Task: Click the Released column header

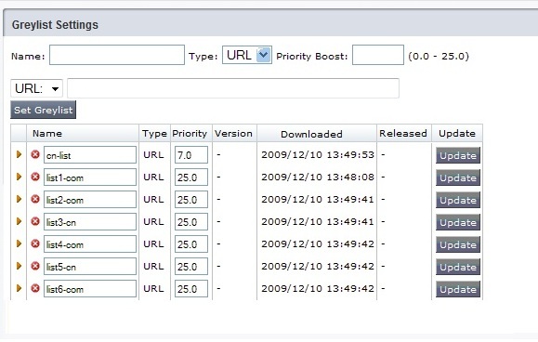Action: point(403,134)
